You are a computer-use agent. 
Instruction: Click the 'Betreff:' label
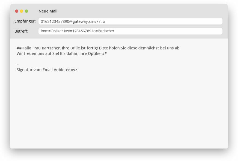(21, 31)
